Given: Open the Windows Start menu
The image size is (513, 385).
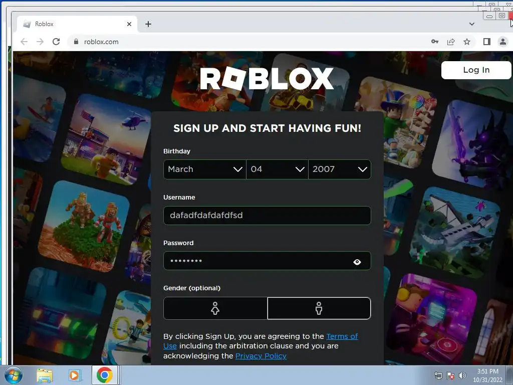Looking at the screenshot, I should [x=13, y=375].
